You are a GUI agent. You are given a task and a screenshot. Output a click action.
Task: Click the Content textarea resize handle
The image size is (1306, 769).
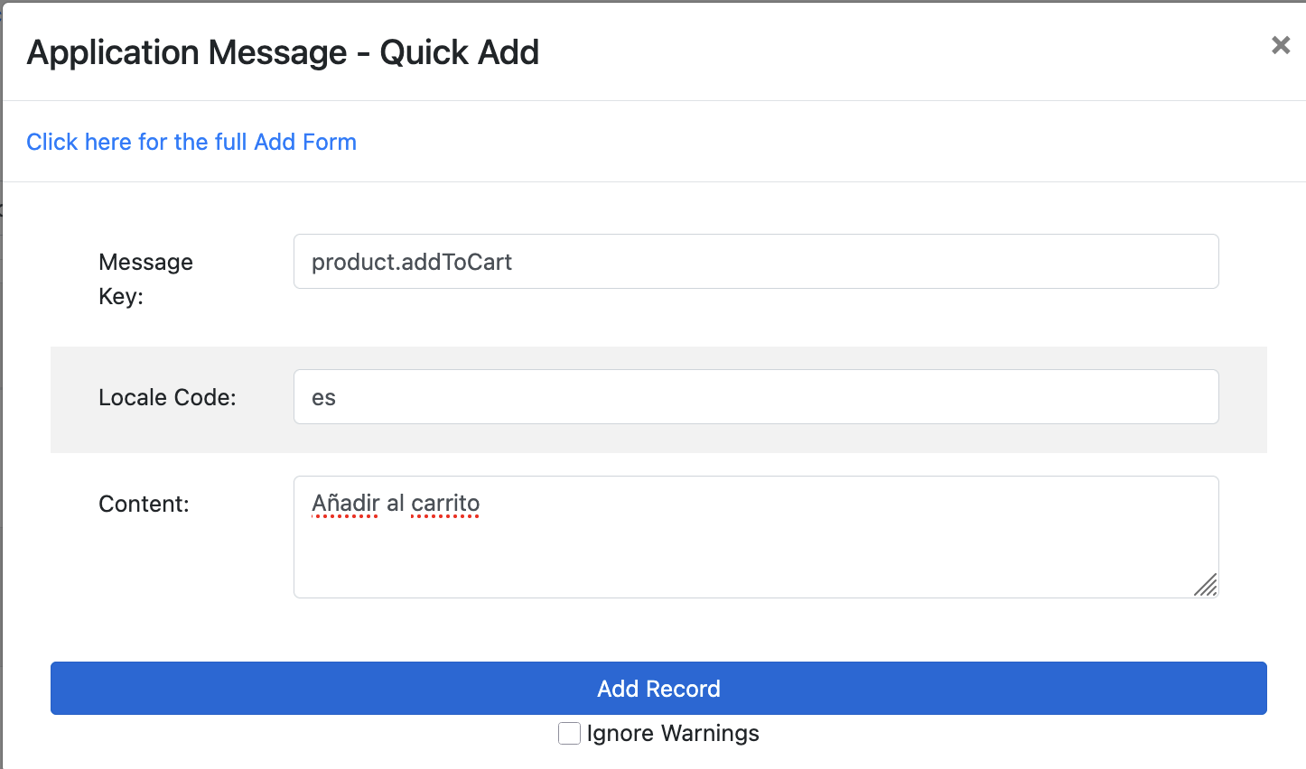point(1206,586)
